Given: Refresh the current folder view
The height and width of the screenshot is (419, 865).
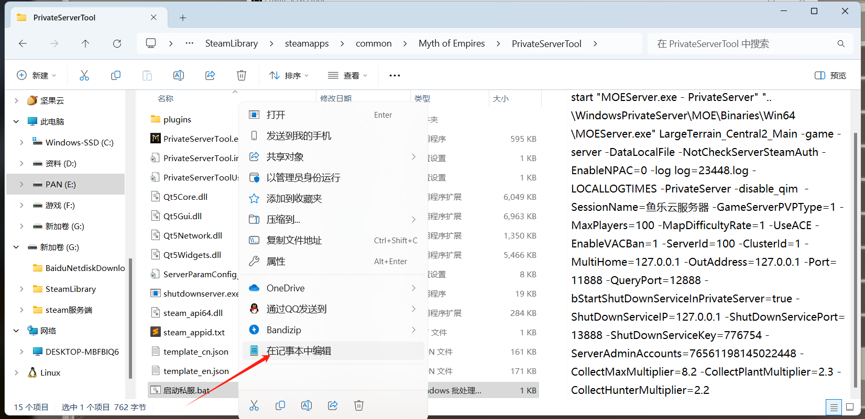Looking at the screenshot, I should tap(117, 43).
